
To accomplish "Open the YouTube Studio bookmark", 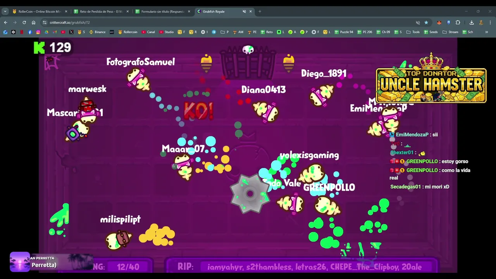I will click(167, 32).
